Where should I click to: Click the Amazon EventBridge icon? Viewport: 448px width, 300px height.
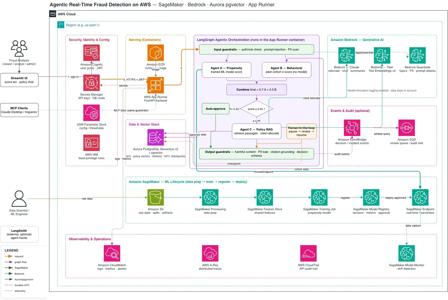352,128
